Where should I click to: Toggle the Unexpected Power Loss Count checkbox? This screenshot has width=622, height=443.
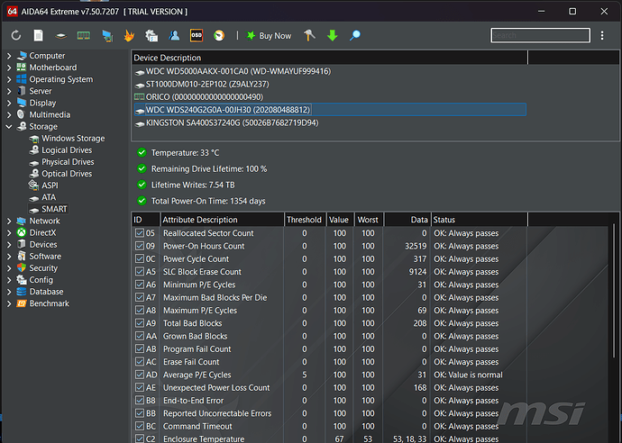pos(140,387)
